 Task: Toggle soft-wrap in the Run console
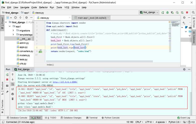pos(13,84)
